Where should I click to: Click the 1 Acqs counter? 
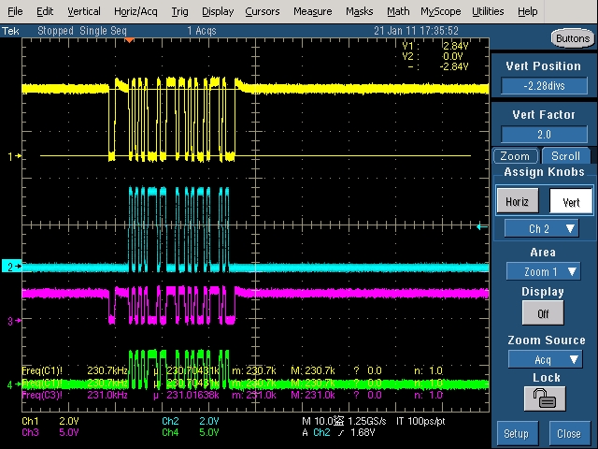pyautogui.click(x=202, y=31)
